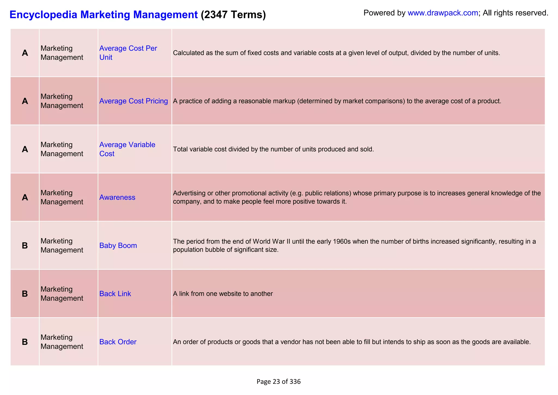Click definition 'A link from one website to another'

(x=223, y=294)
